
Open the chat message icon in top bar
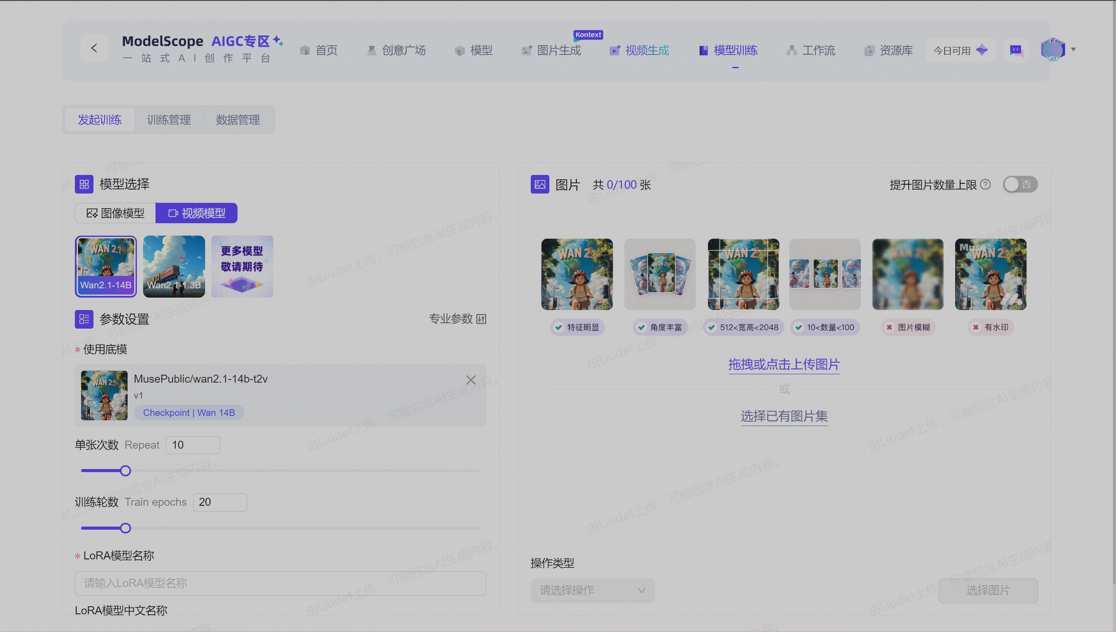pyautogui.click(x=1016, y=50)
